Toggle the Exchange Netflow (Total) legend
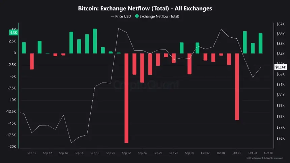This screenshot has width=290, height=163. pyautogui.click(x=157, y=16)
